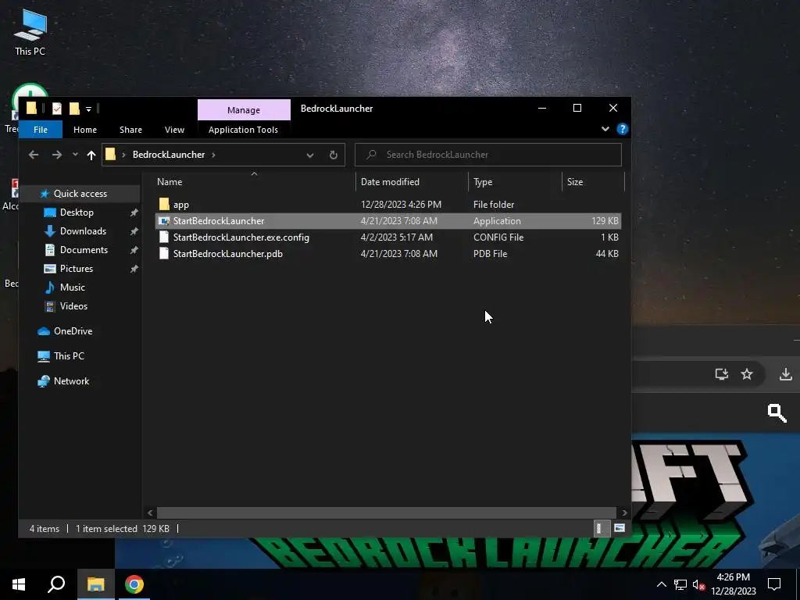Open Desktop in Quick access
This screenshot has height=600, width=800.
[x=77, y=212]
